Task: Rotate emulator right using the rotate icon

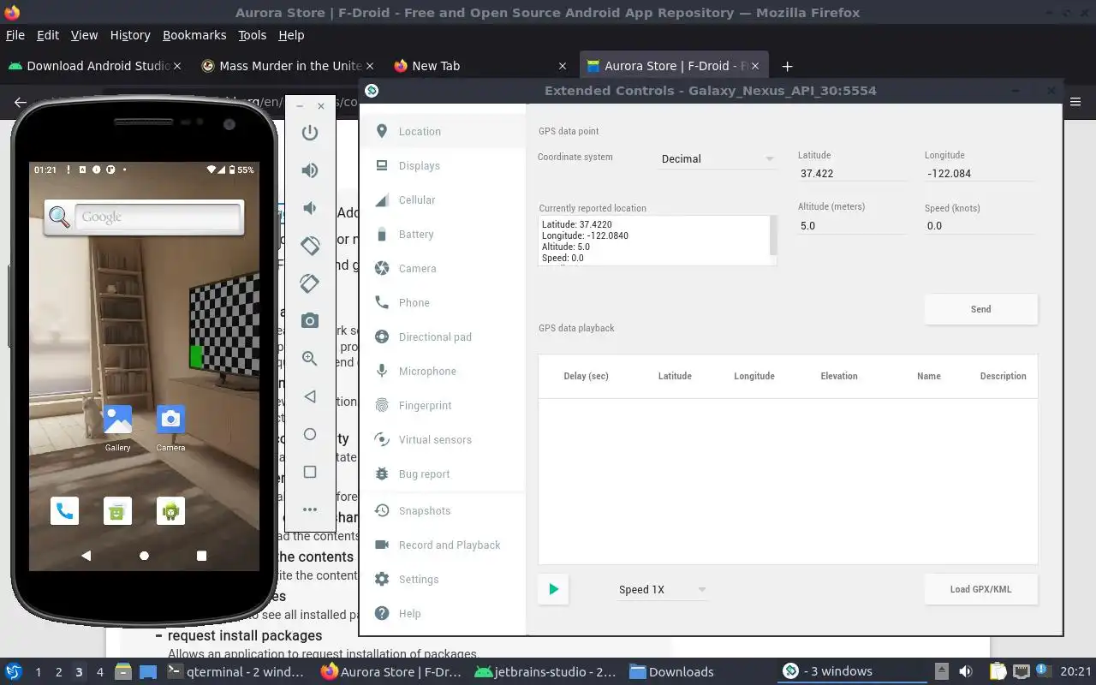Action: (x=310, y=283)
